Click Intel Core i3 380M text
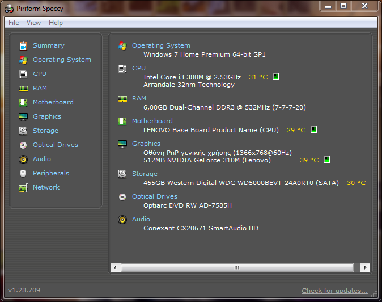Image resolution: width=382 pixels, height=302 pixels. pos(192,77)
